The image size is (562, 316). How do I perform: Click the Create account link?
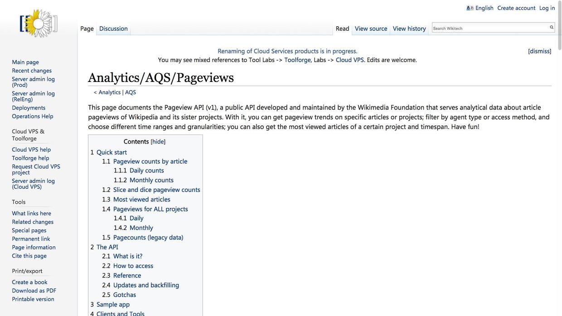[516, 8]
